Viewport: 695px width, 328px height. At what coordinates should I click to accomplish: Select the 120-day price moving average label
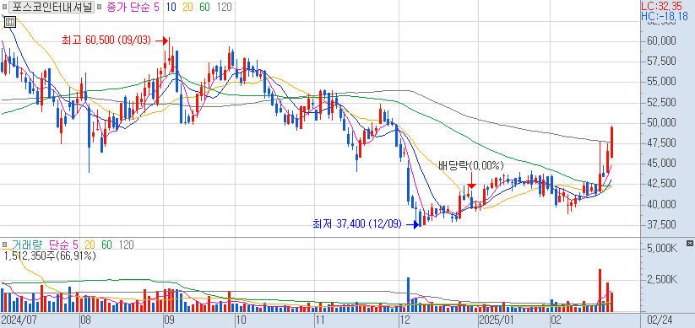[x=224, y=7]
